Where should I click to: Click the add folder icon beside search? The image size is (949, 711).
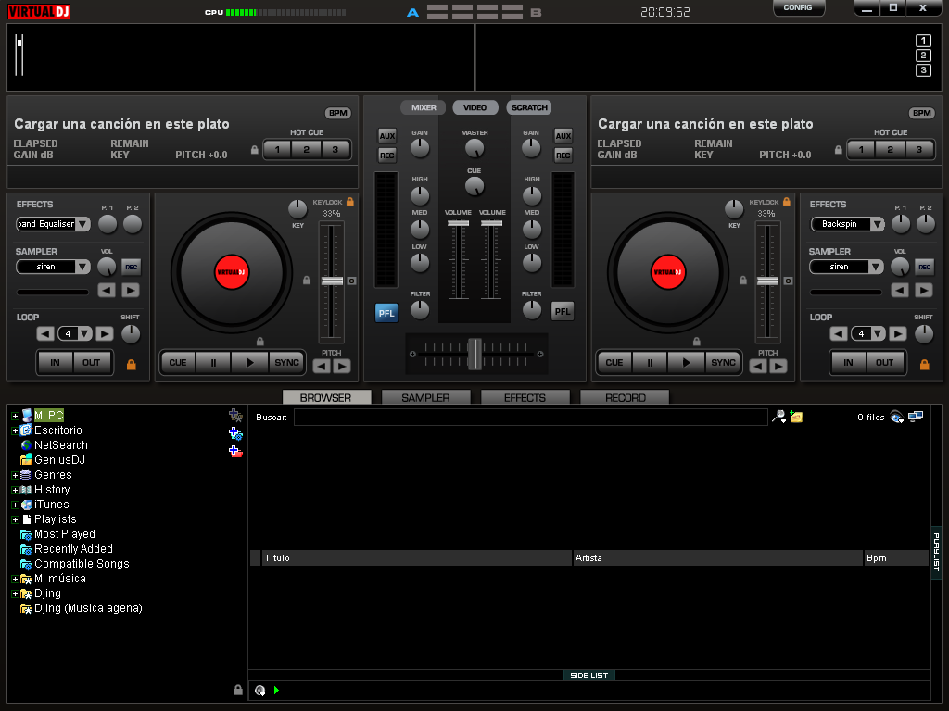[796, 417]
